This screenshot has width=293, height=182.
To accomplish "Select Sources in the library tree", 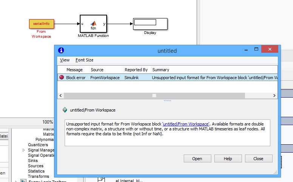I will click(x=36, y=166).
